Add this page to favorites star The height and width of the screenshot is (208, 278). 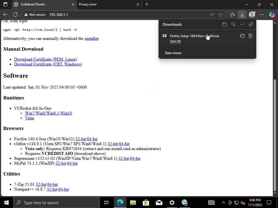(x=220, y=15)
